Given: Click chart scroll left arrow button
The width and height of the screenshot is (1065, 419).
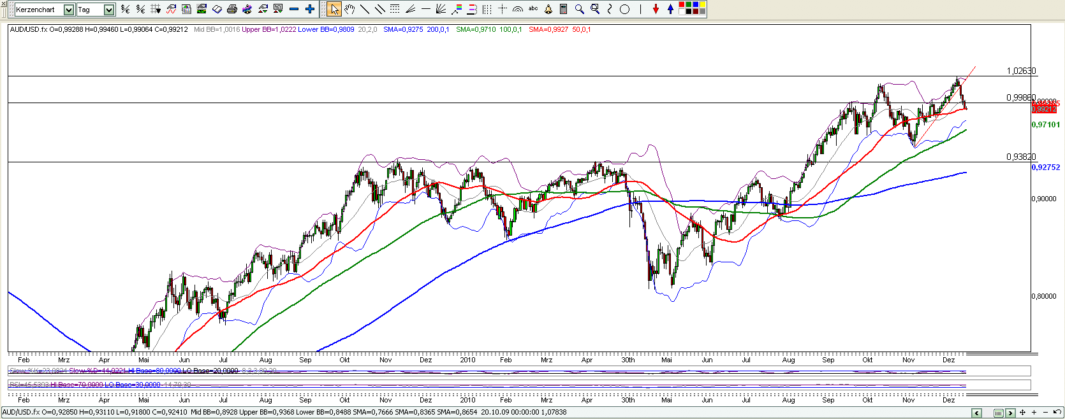Looking at the screenshot, I should coord(976,413).
